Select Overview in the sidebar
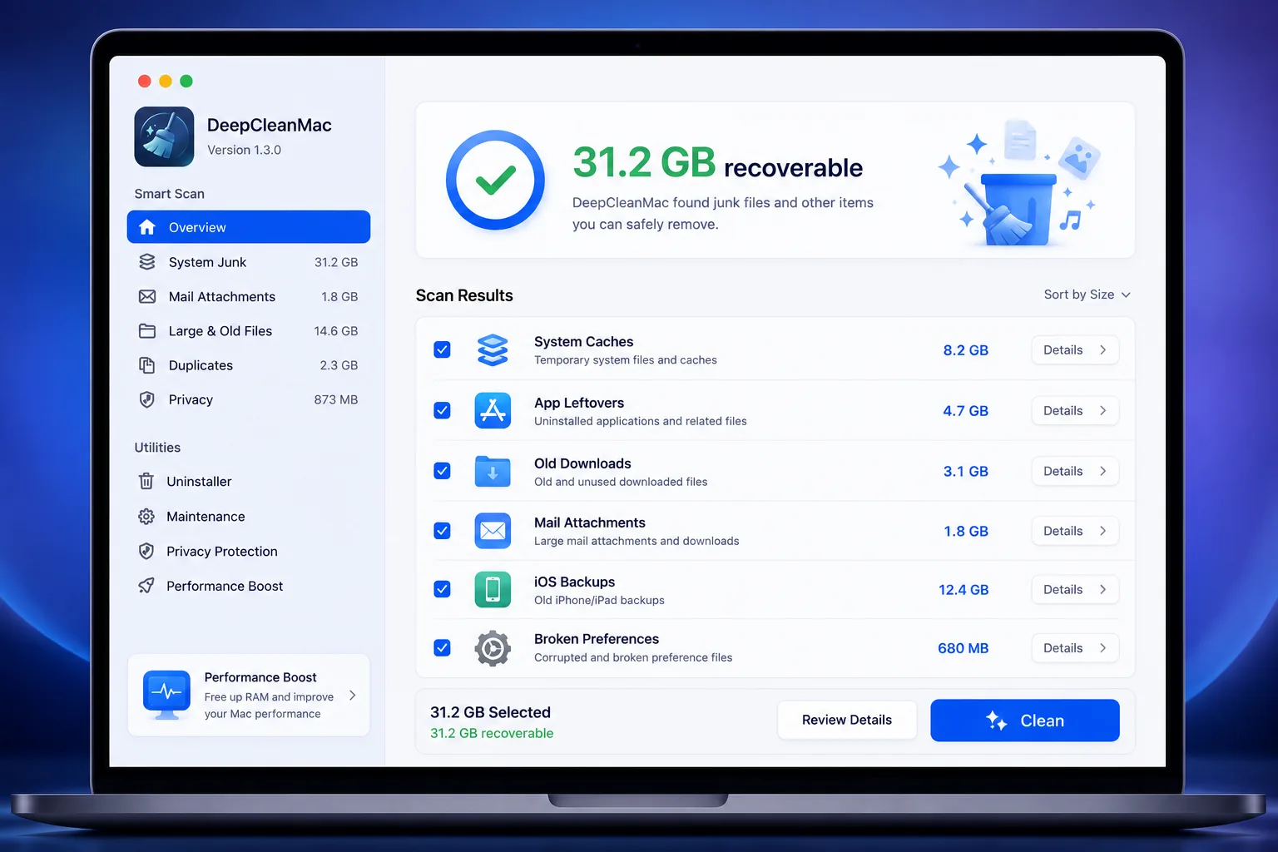This screenshot has width=1278, height=852. [249, 227]
